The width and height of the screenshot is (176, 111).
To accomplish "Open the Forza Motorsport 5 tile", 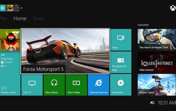I will point(65,51).
